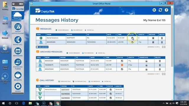Click the Smart Office Phone window scrollbar
The image size is (189, 106).
click(172, 37)
